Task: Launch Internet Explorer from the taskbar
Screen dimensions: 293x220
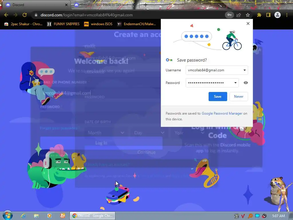Action: pos(23,216)
